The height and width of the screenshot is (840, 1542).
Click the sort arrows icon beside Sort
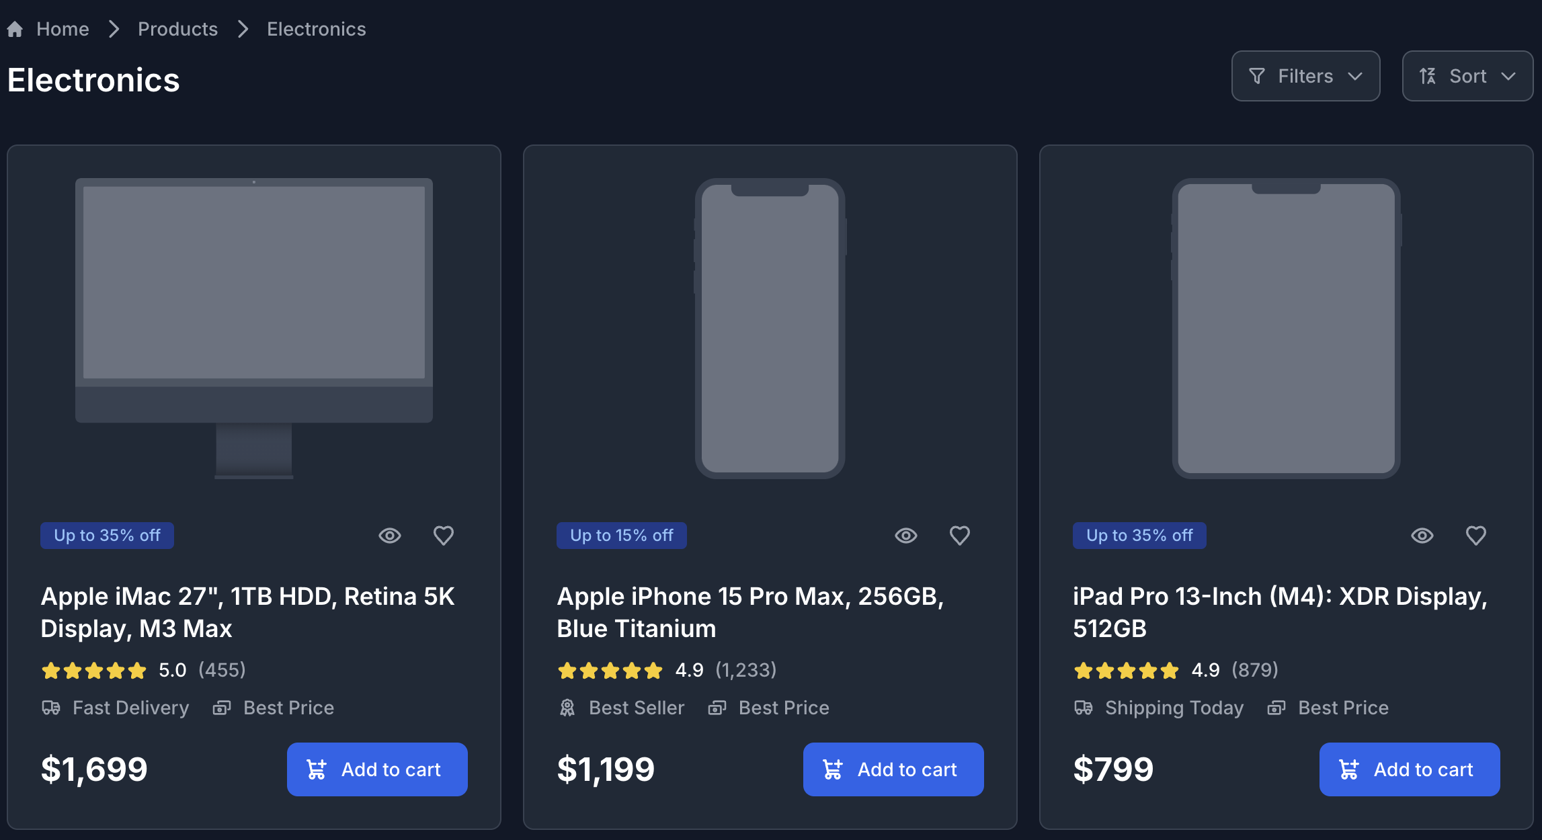pyautogui.click(x=1428, y=76)
